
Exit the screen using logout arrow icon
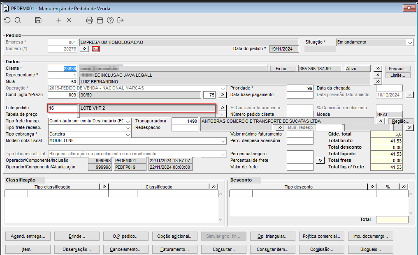[121, 20]
